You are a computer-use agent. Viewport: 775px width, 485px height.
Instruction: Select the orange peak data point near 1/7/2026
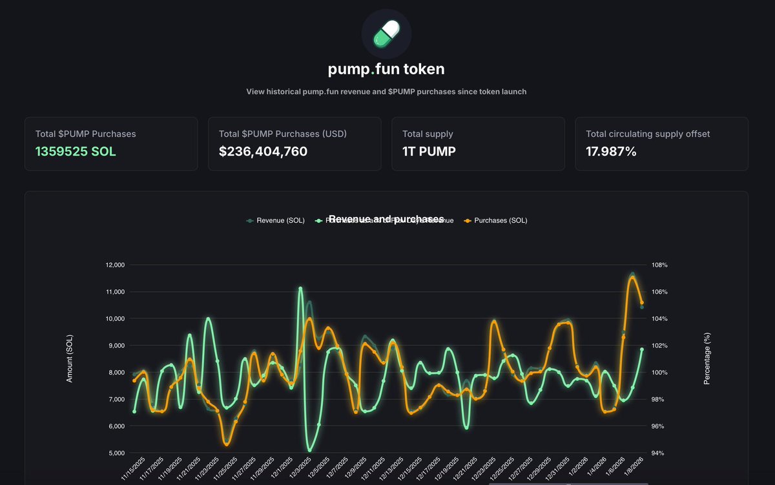(x=632, y=276)
